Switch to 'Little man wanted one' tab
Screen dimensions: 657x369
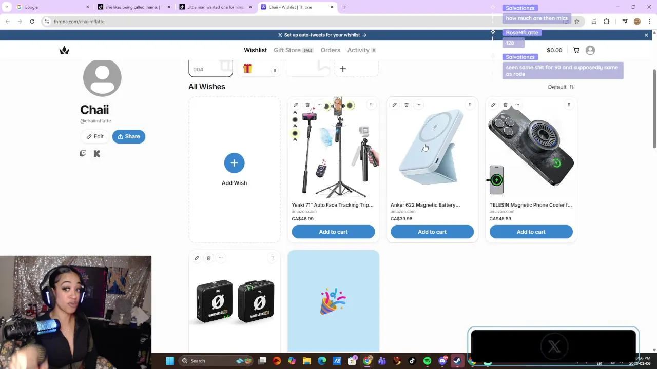[x=216, y=7]
